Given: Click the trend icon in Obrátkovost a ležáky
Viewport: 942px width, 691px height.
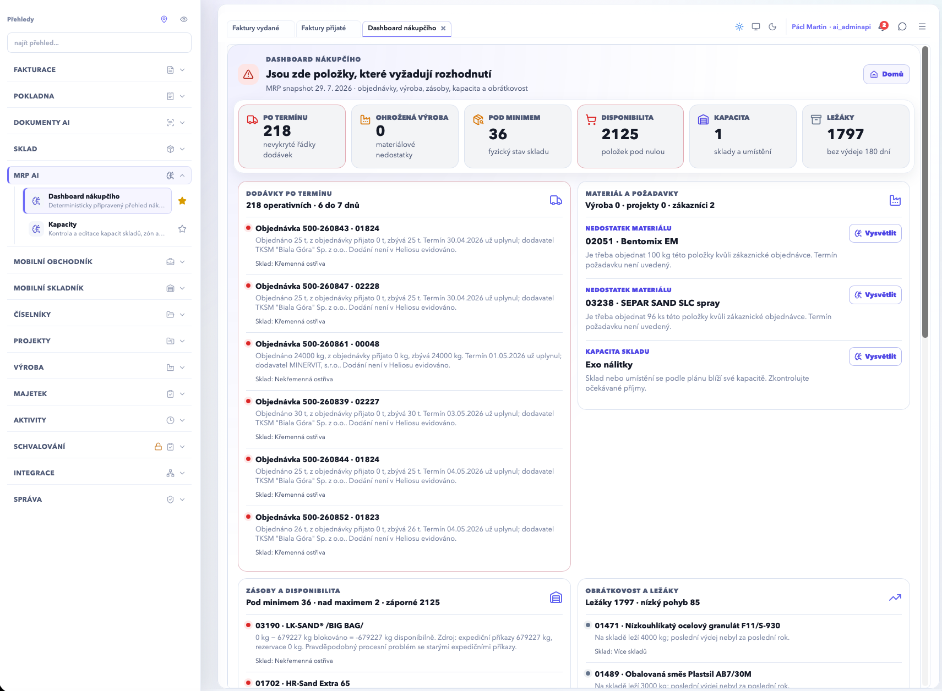Looking at the screenshot, I should (895, 597).
